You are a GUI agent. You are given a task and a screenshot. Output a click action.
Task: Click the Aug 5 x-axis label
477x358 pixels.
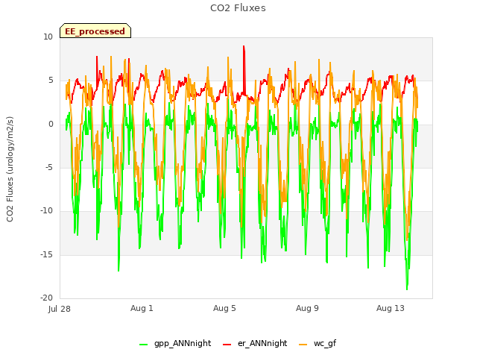(x=224, y=308)
